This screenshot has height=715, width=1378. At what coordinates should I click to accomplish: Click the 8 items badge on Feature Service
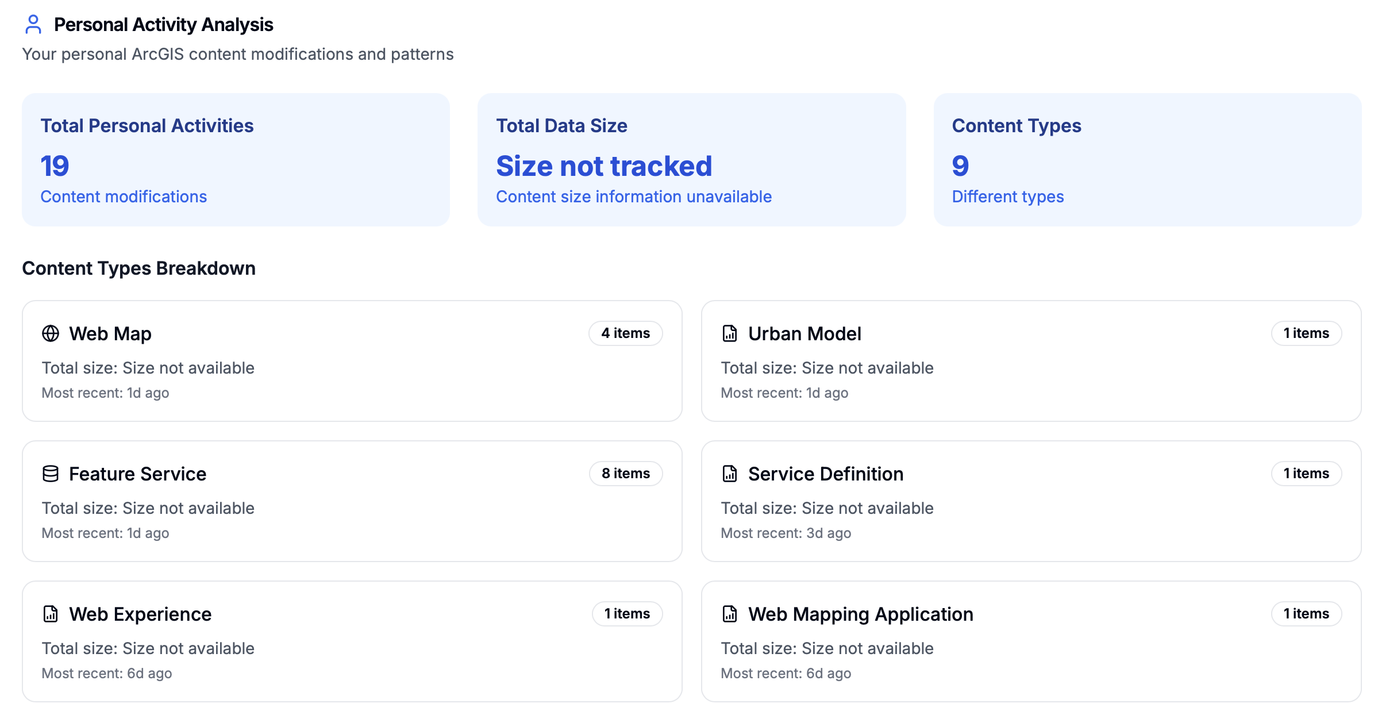click(625, 474)
